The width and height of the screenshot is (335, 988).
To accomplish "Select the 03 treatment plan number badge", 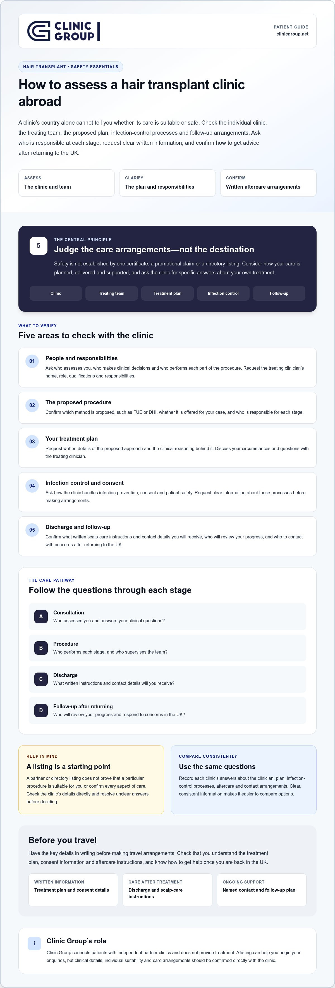I will tap(32, 441).
